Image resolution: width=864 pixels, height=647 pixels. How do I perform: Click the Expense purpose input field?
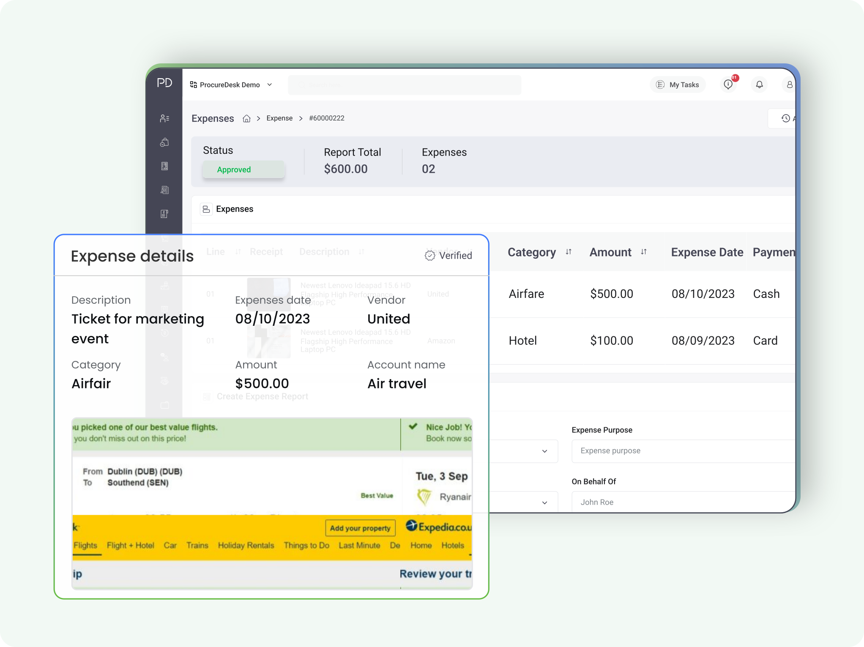coord(683,451)
